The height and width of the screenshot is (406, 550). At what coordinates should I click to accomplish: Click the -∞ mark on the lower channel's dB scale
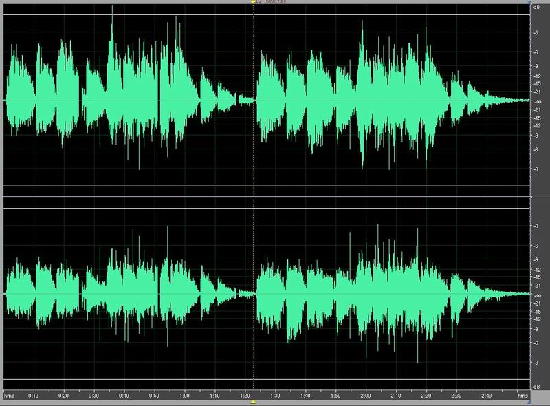[x=537, y=295]
